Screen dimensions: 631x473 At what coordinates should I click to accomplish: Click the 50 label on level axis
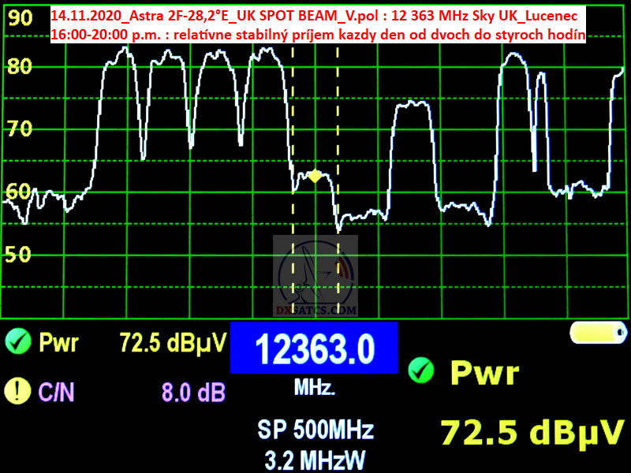click(x=19, y=254)
